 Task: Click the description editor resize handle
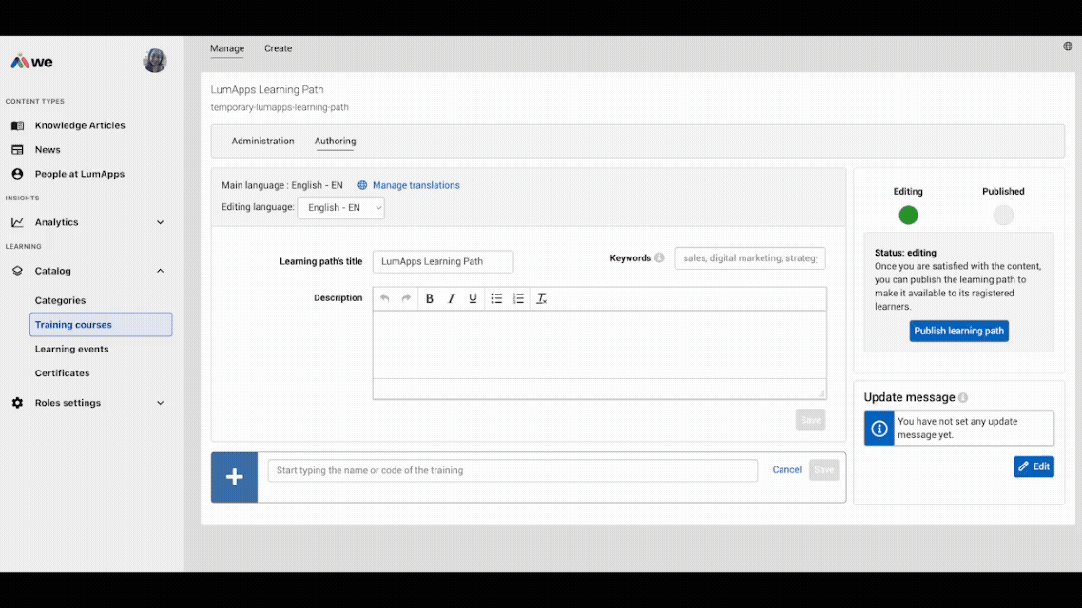(x=821, y=393)
